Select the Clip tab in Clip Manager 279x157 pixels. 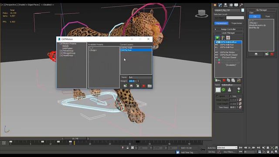click(x=255, y=17)
